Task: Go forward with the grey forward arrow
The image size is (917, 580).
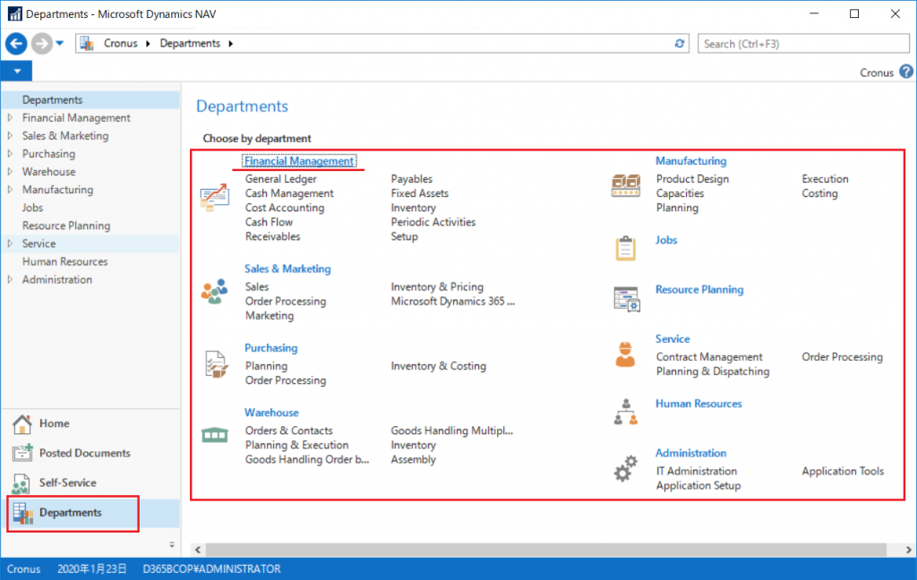Action: coord(41,43)
